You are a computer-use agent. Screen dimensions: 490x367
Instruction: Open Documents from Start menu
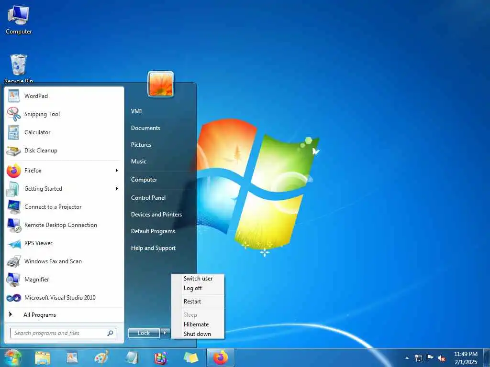point(145,128)
